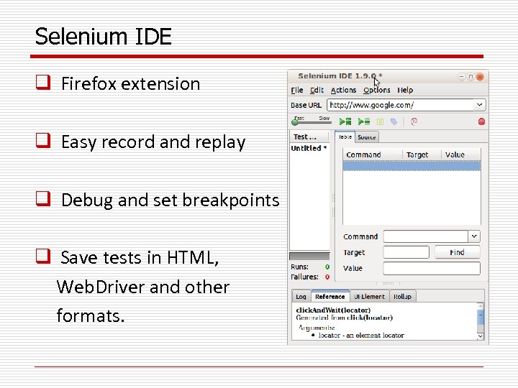Open the Options menu
Screen dimensions: 518x388
click(376, 90)
